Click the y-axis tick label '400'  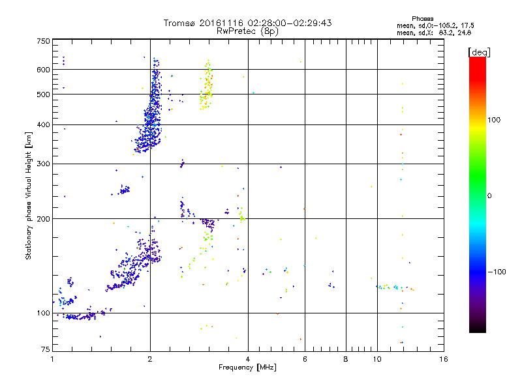43,125
